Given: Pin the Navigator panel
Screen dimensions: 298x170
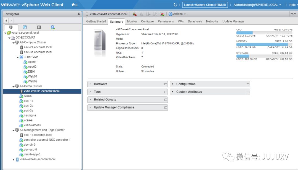Looking at the screenshot, I should pyautogui.click(x=79, y=14).
